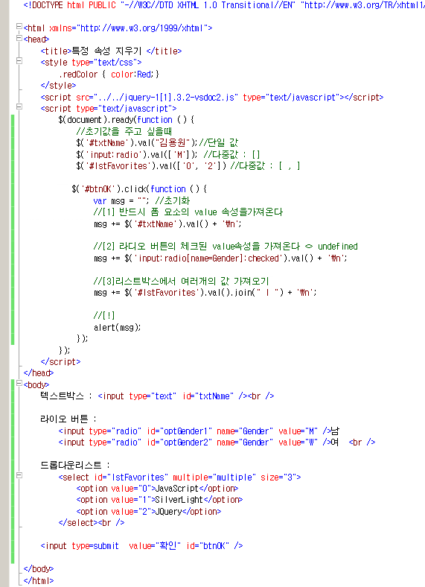Click the comment '//[!]'
425x587 pixels.
(x=104, y=315)
